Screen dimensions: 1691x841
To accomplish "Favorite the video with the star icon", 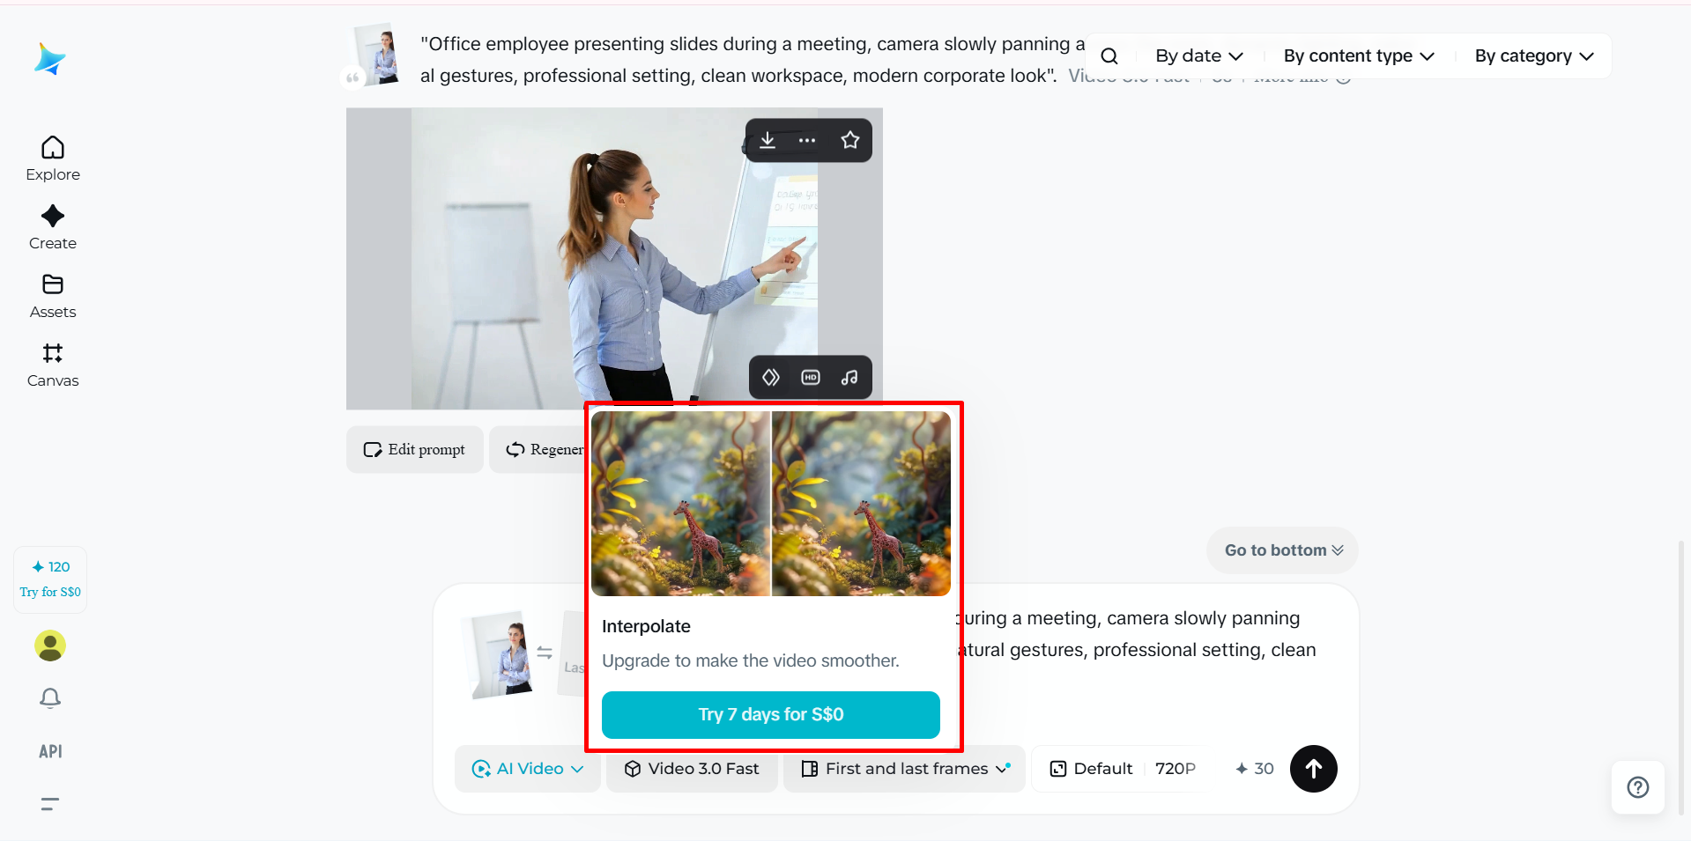I will click(x=849, y=140).
